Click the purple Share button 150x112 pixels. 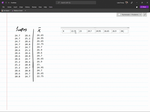coord(143,7)
